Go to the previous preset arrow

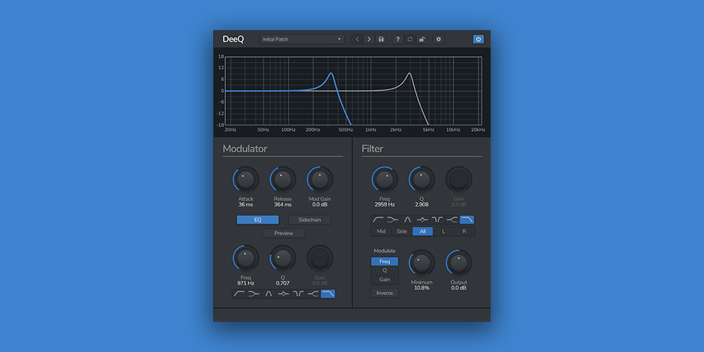(357, 39)
